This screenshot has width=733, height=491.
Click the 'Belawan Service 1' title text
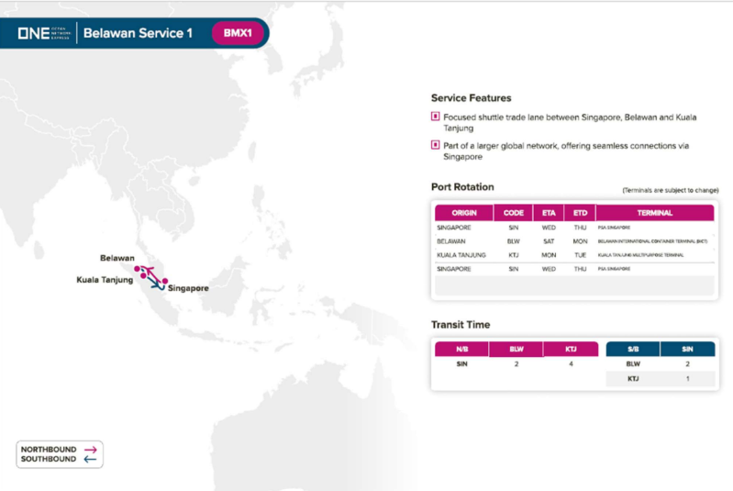tap(138, 33)
